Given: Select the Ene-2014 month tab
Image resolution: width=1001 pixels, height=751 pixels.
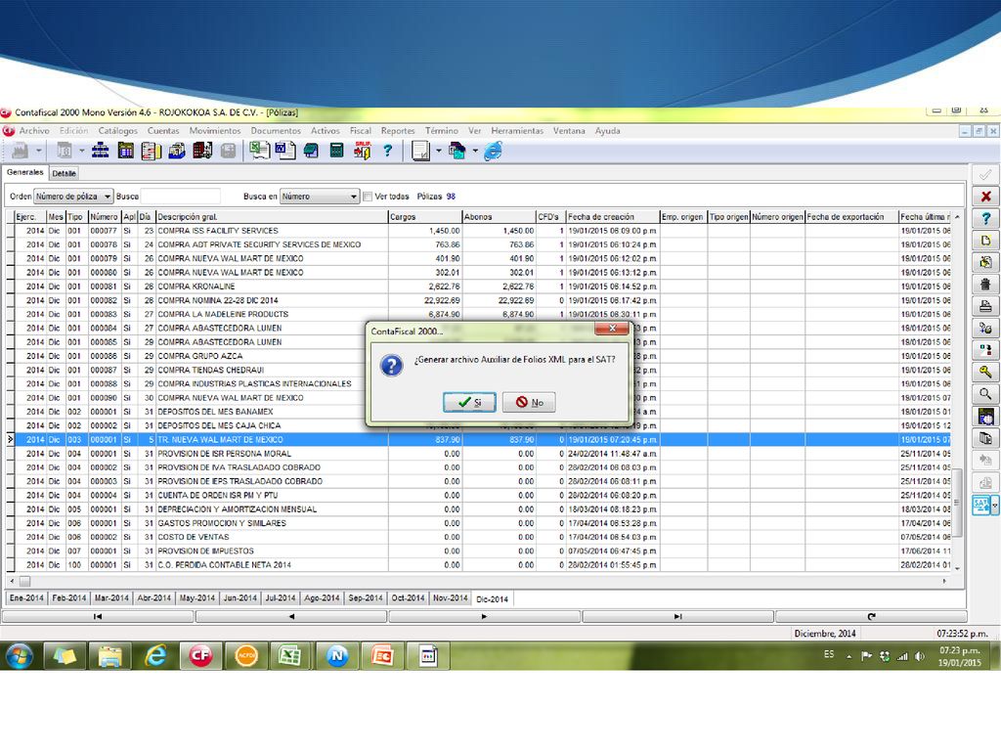Looking at the screenshot, I should [26, 598].
